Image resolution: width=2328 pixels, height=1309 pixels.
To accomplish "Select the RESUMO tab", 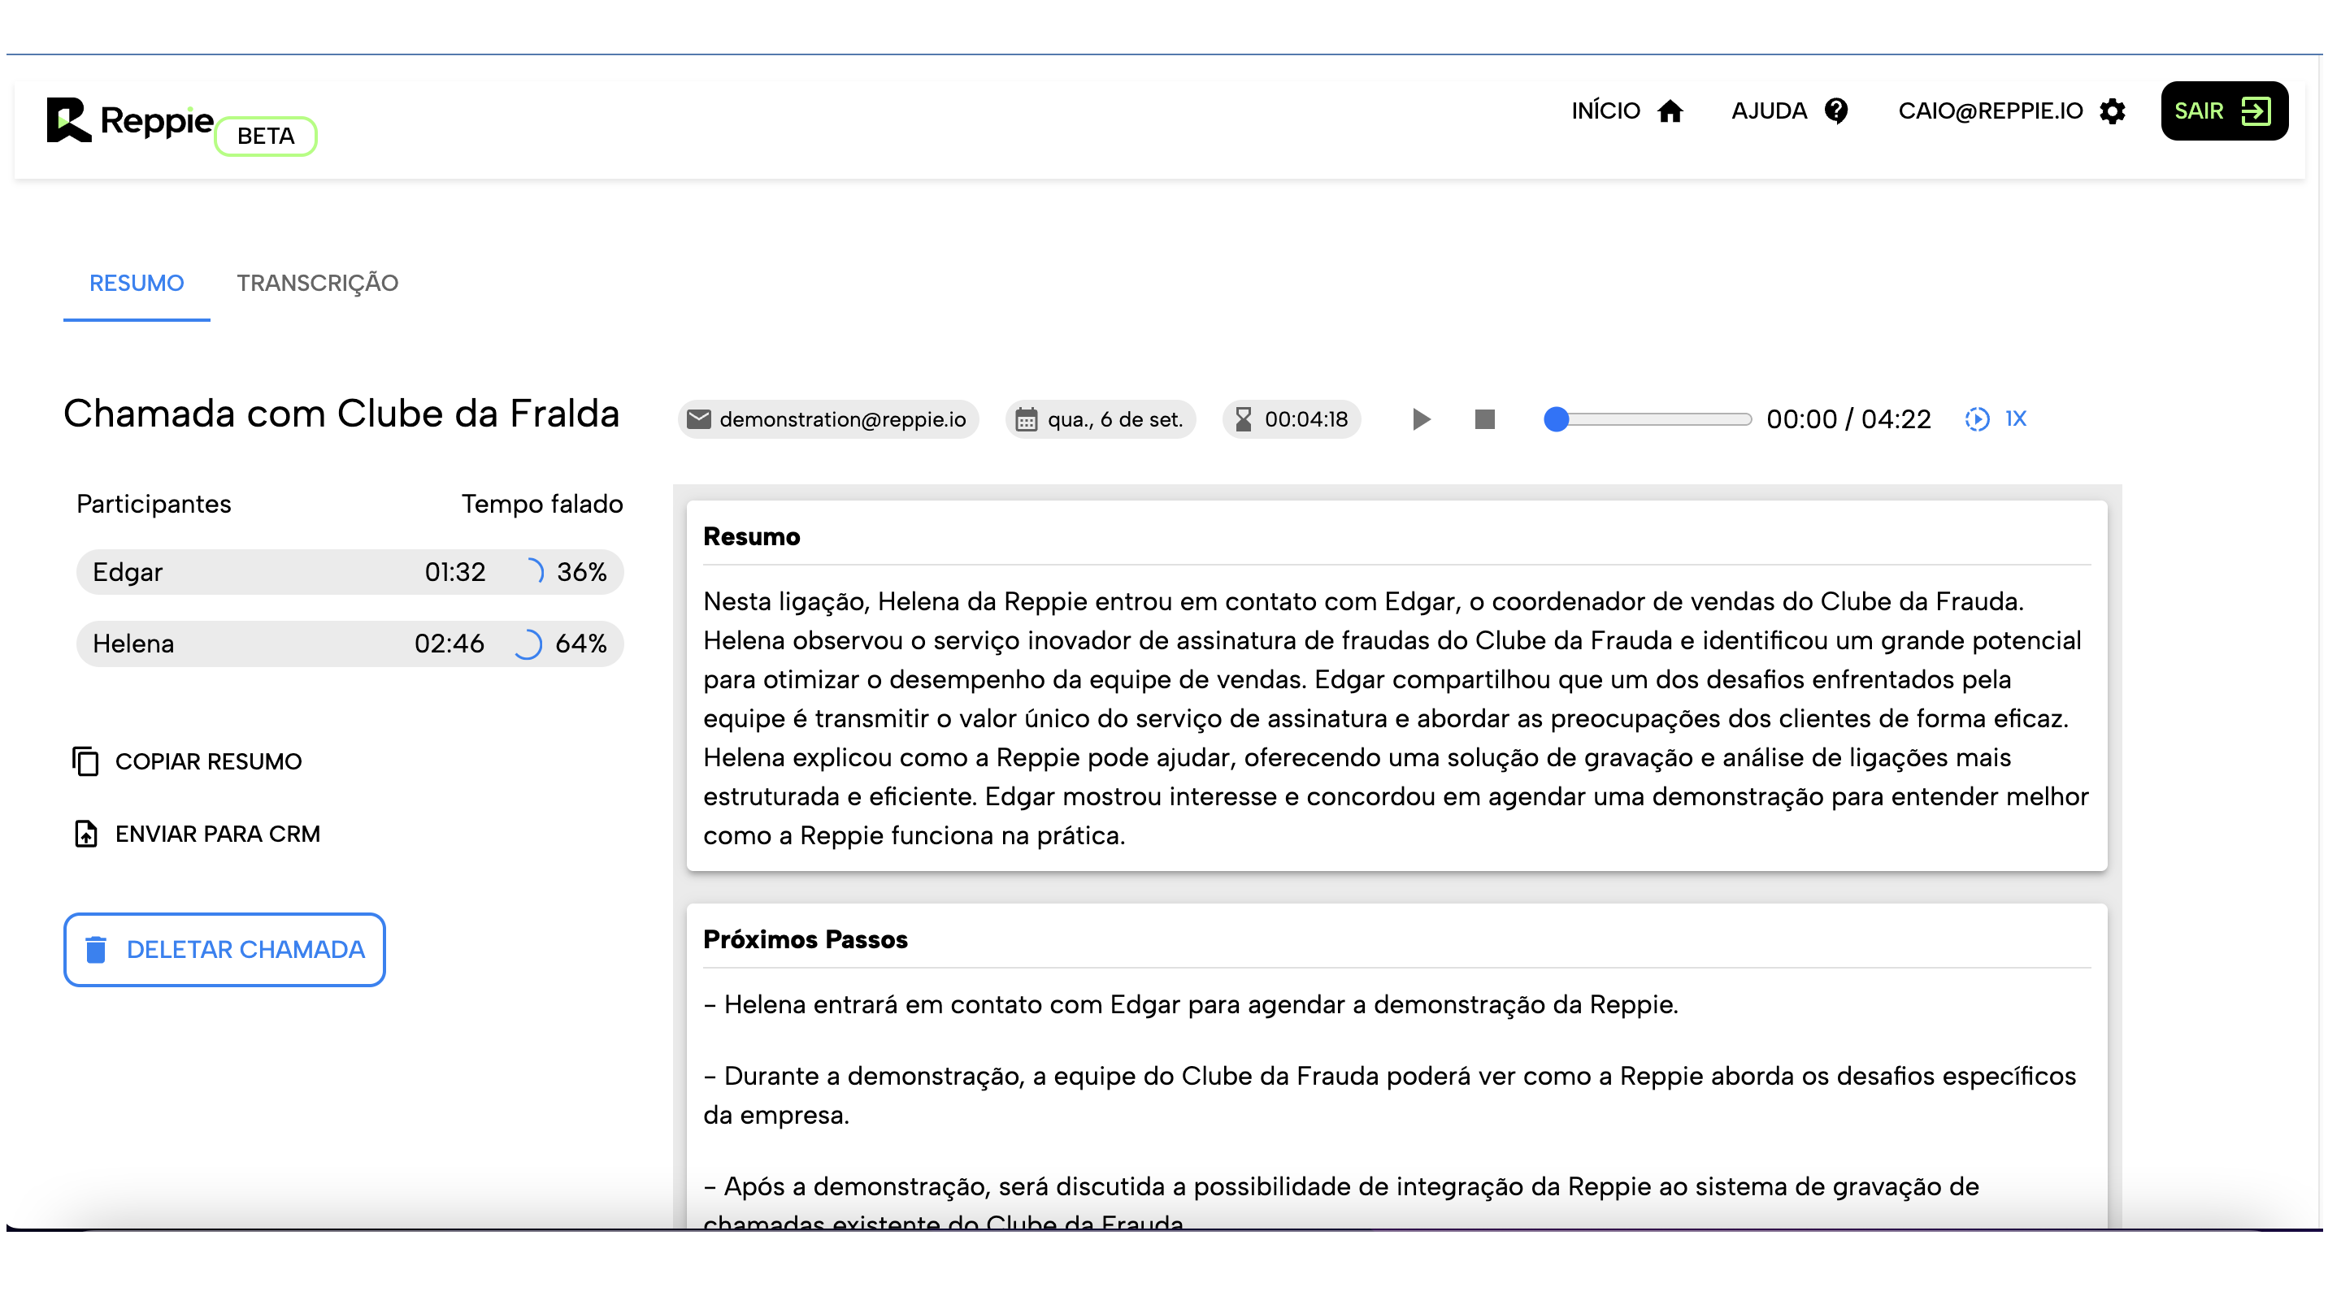I will (137, 284).
